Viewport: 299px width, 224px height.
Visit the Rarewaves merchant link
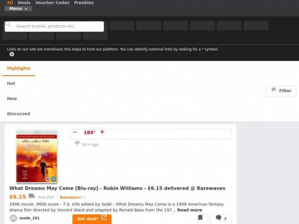[x=71, y=197]
